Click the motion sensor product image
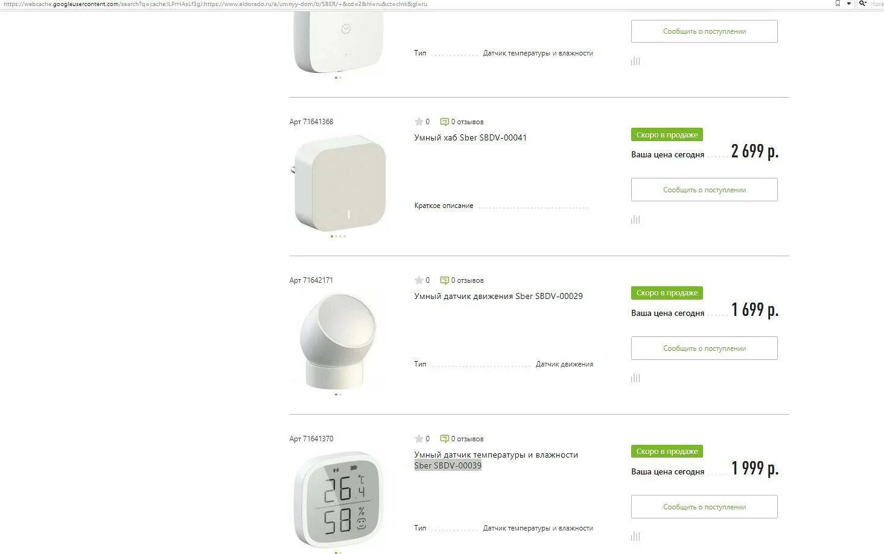The image size is (884, 554). pos(338,341)
